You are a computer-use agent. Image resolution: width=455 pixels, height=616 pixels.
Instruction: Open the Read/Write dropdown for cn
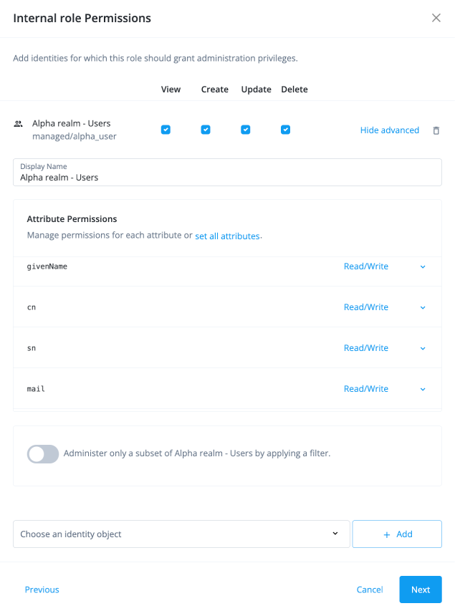[422, 307]
